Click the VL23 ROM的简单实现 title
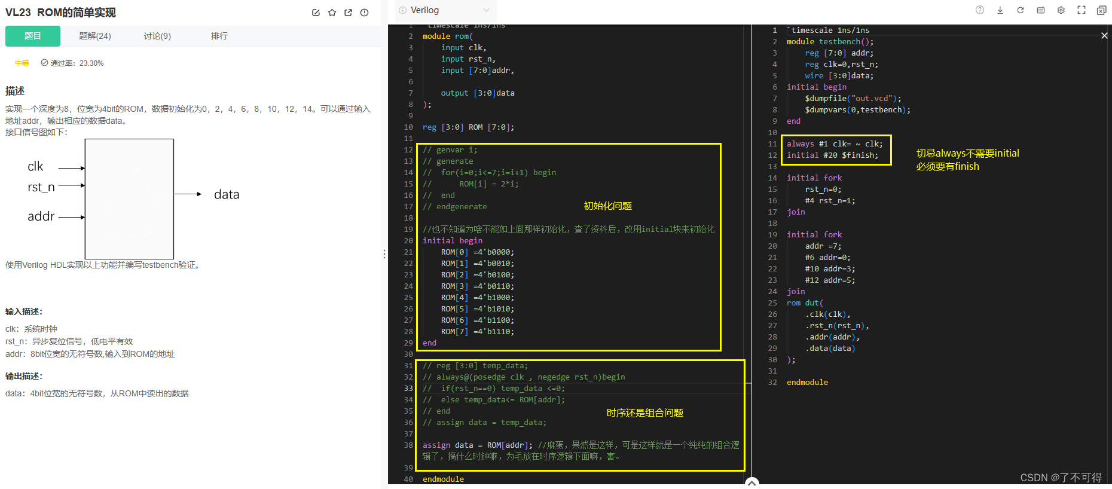 click(60, 13)
